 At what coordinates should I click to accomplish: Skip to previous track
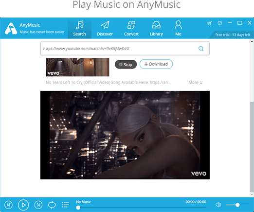(8, 205)
